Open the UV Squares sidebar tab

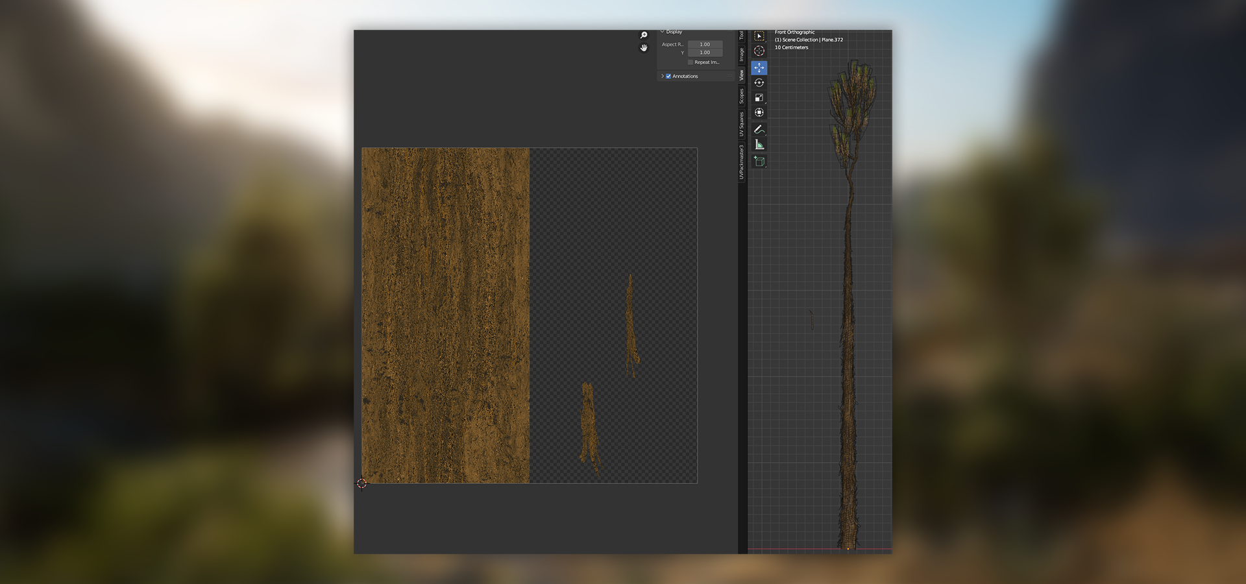(x=742, y=124)
